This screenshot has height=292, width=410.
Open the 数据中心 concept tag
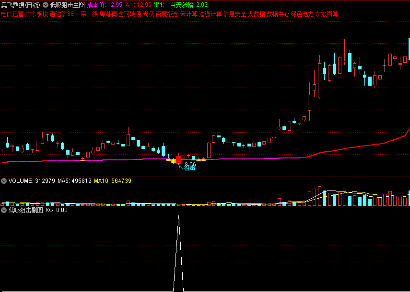pyautogui.click(x=278, y=14)
